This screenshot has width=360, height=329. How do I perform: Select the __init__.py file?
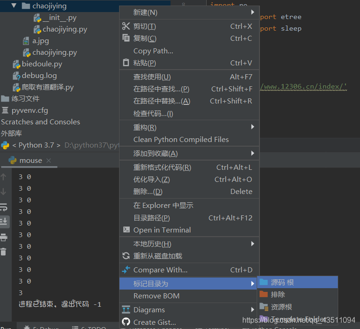coord(55,18)
